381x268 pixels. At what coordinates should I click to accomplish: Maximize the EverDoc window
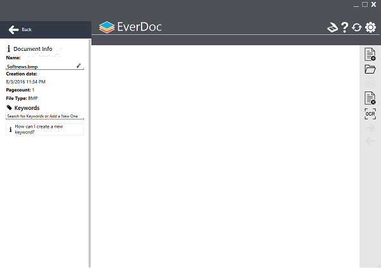pos(364,4)
